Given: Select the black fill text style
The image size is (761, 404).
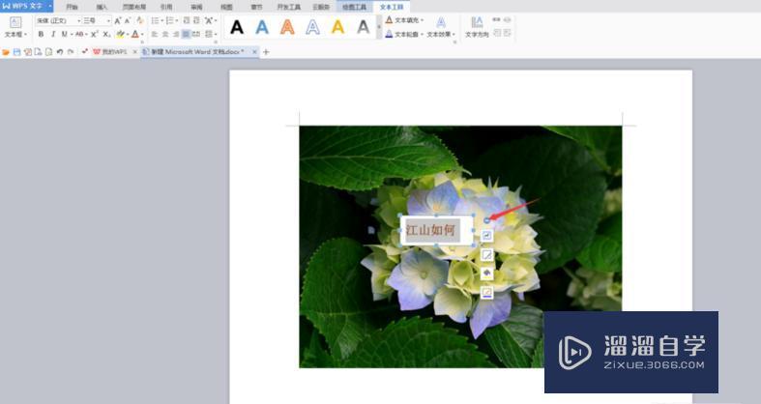Looking at the screenshot, I should coord(237,27).
